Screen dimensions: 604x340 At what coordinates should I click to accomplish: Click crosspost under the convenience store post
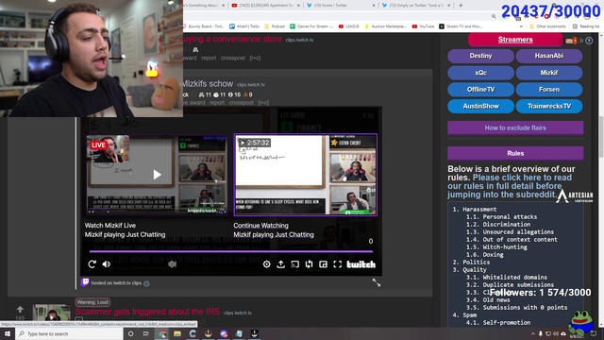[x=233, y=58]
